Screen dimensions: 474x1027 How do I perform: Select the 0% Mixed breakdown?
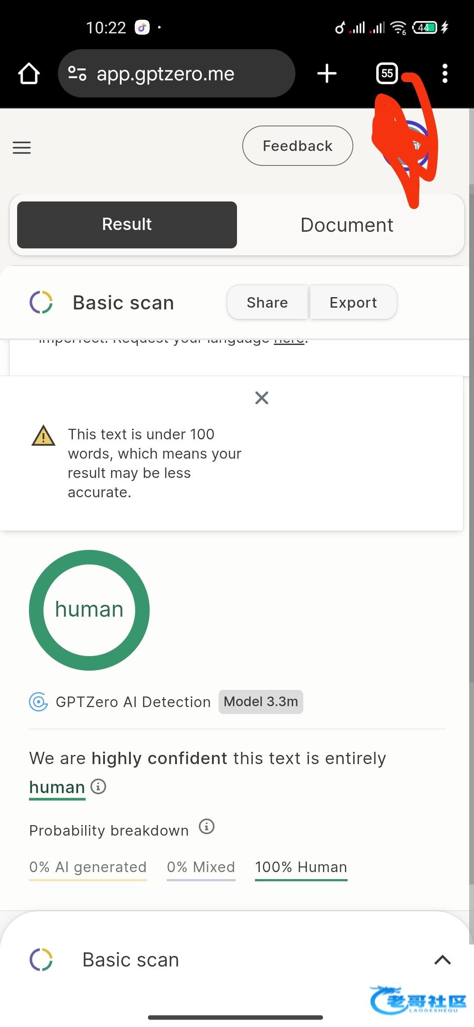coord(201,867)
